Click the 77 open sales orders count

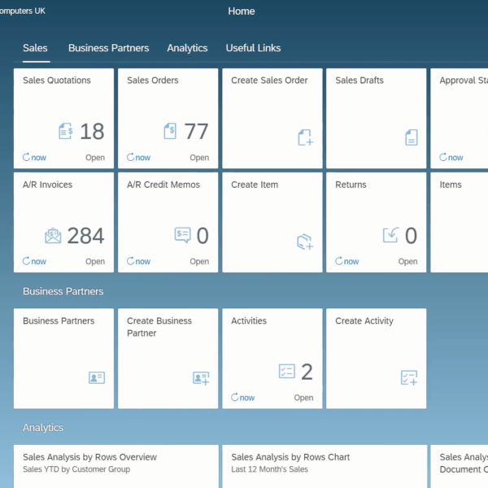point(196,131)
